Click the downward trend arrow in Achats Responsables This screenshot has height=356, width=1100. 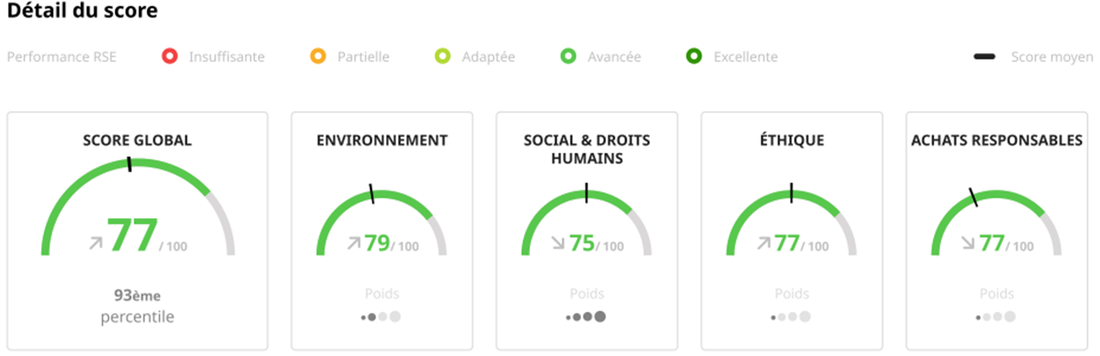968,242
